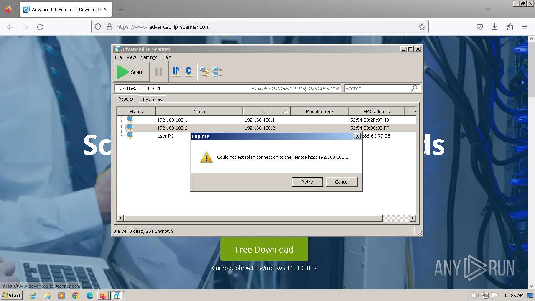Screen dimensions: 535x301
Task: Click the horizontal scrollbar left arrow
Action: click(120, 218)
